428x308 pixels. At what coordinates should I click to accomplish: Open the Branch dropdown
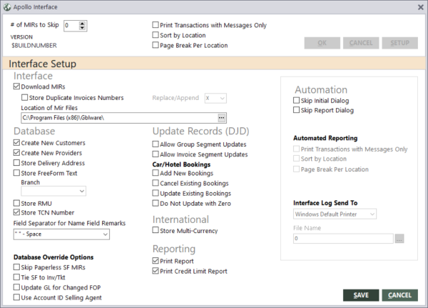click(x=53, y=191)
